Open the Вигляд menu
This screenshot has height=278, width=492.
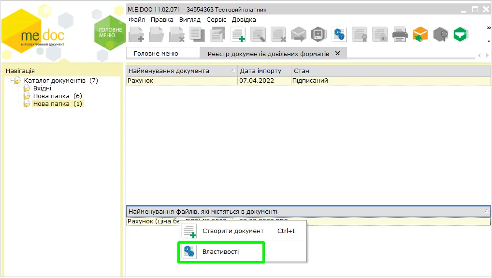coord(190,19)
